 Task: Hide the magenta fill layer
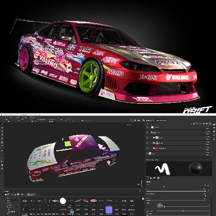click(x=147, y=148)
